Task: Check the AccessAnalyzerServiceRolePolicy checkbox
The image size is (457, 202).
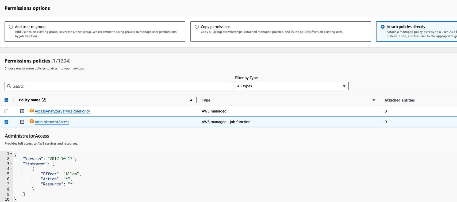Action: click(6, 111)
